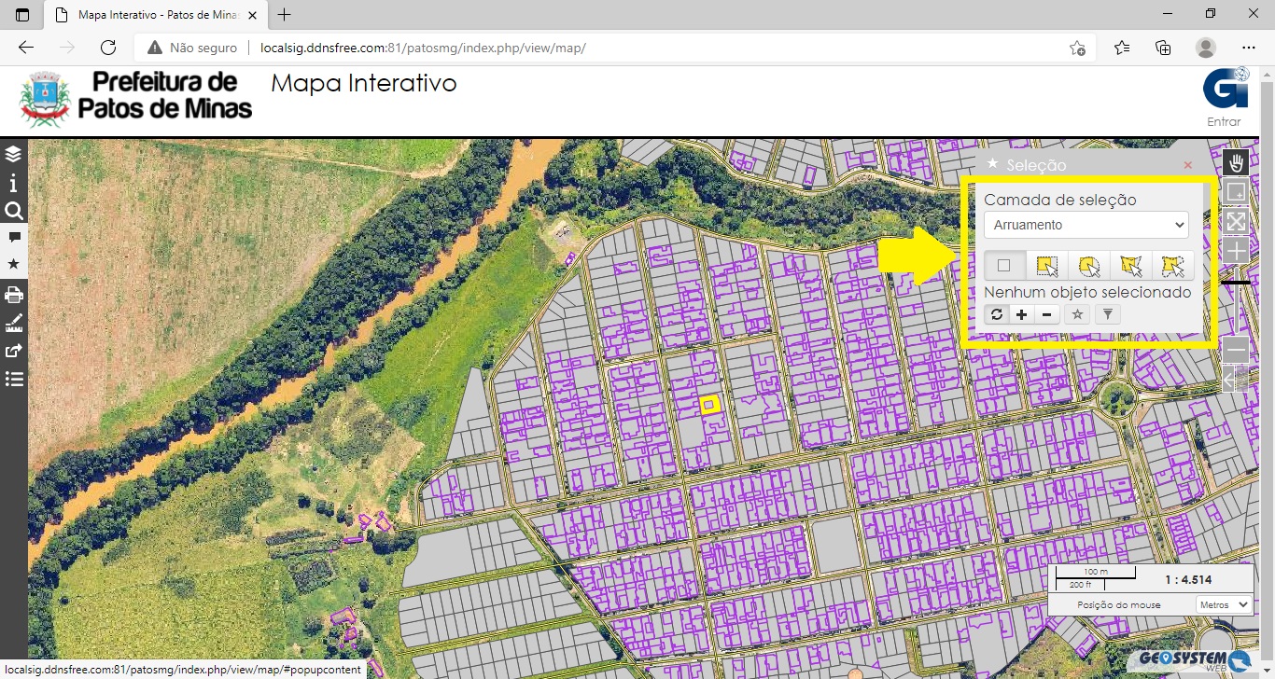
Task: Open the legend list icon
Action: pyautogui.click(x=13, y=380)
